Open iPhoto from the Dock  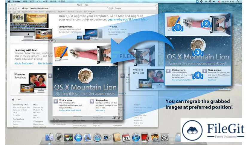click(155, 138)
